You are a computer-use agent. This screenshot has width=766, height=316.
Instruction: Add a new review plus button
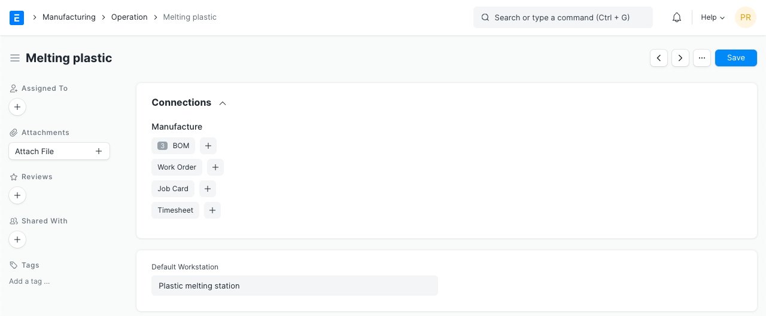[x=17, y=195]
